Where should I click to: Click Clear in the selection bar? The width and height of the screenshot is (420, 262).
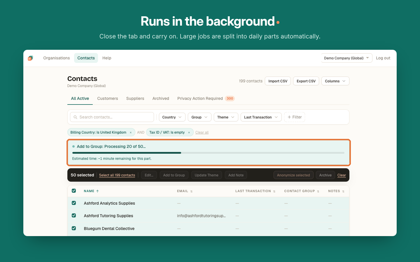(x=342, y=175)
